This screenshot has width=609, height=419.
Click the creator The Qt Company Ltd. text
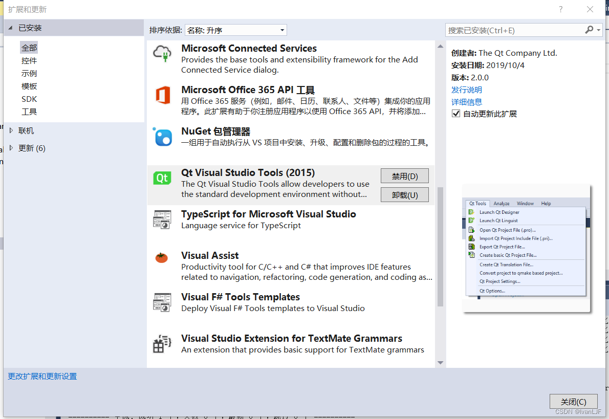pos(518,53)
